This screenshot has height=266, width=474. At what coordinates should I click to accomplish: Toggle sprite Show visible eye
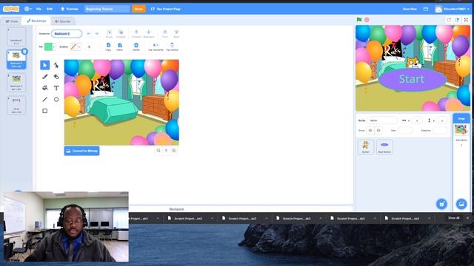click(370, 130)
